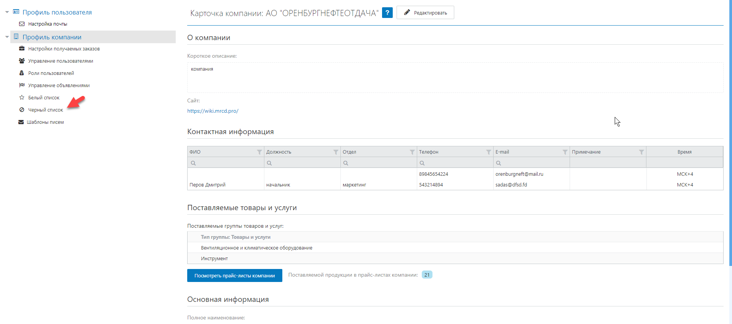
Task: Open the mail settings envelope icon
Action: point(22,24)
